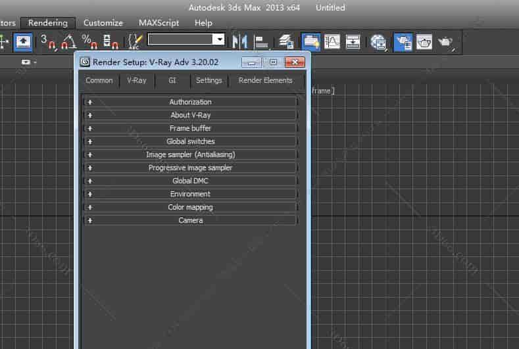Open the Material Editor

(x=378, y=41)
